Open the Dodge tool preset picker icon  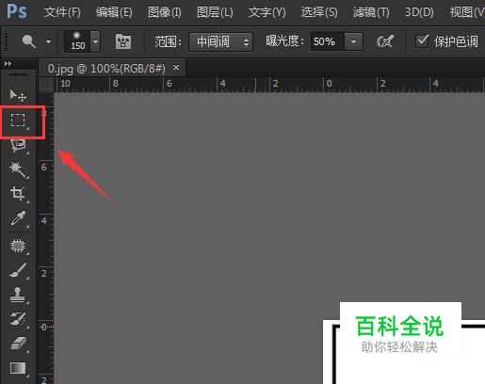pos(29,41)
